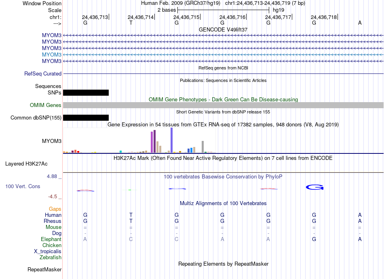Open Publications: Sequences in Scientific Articles title

pos(223,80)
